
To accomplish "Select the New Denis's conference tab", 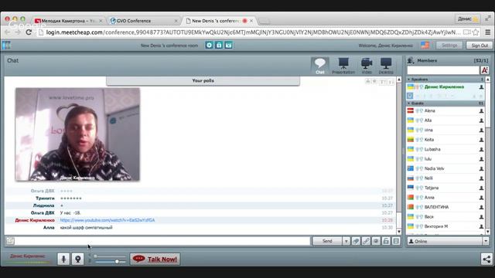I will point(220,21).
